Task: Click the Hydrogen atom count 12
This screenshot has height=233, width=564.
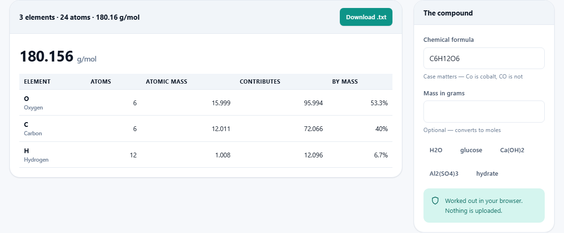Action: [133, 155]
